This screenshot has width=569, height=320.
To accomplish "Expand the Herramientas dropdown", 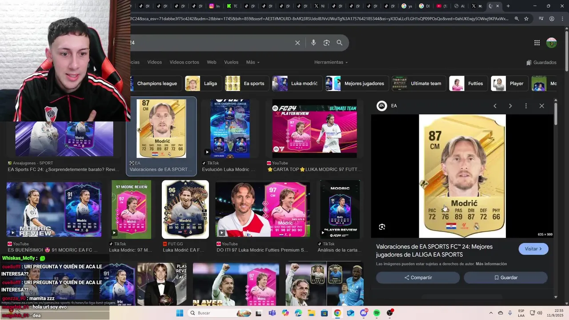I will pos(331,62).
